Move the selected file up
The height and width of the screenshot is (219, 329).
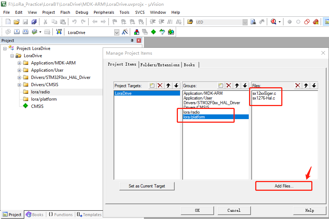306,85
